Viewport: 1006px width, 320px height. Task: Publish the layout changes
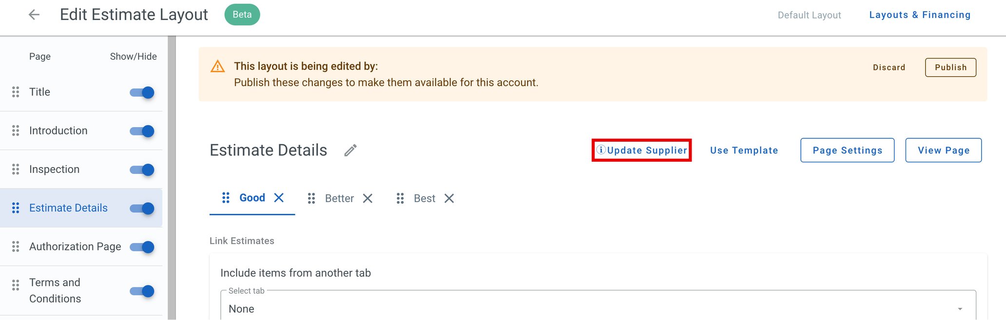(949, 67)
